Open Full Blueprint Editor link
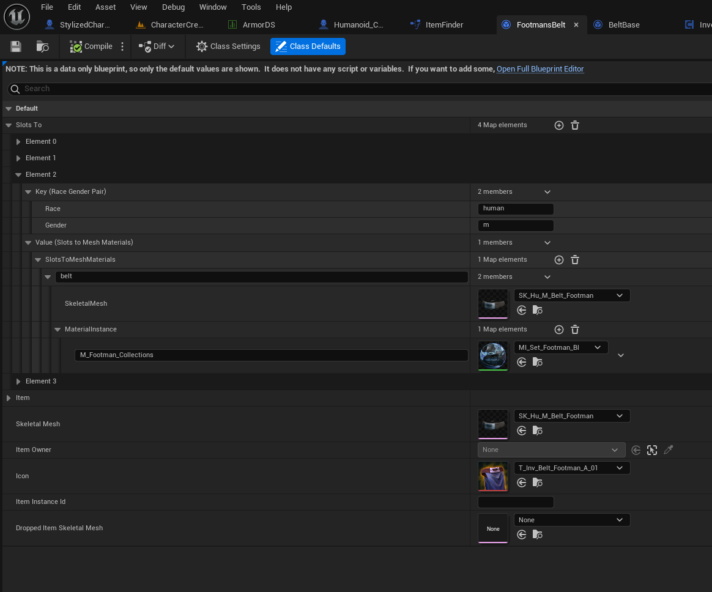Image resolution: width=712 pixels, height=592 pixels. pyautogui.click(x=540, y=69)
